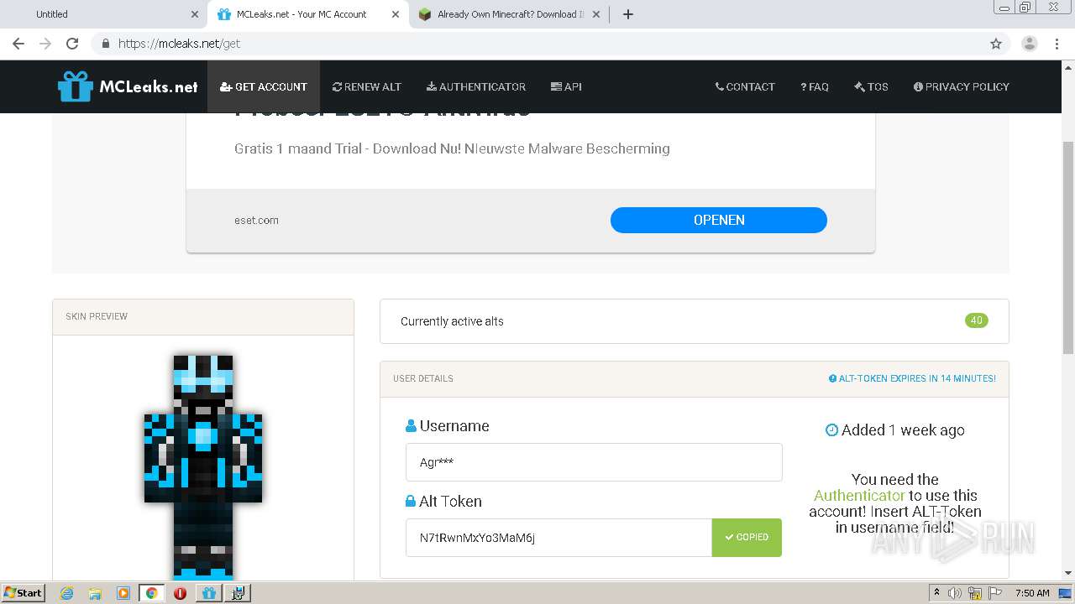The height and width of the screenshot is (604, 1075).
Task: Click the network tray icon
Action: 975,593
